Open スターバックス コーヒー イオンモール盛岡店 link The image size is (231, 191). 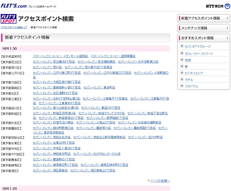60,56
